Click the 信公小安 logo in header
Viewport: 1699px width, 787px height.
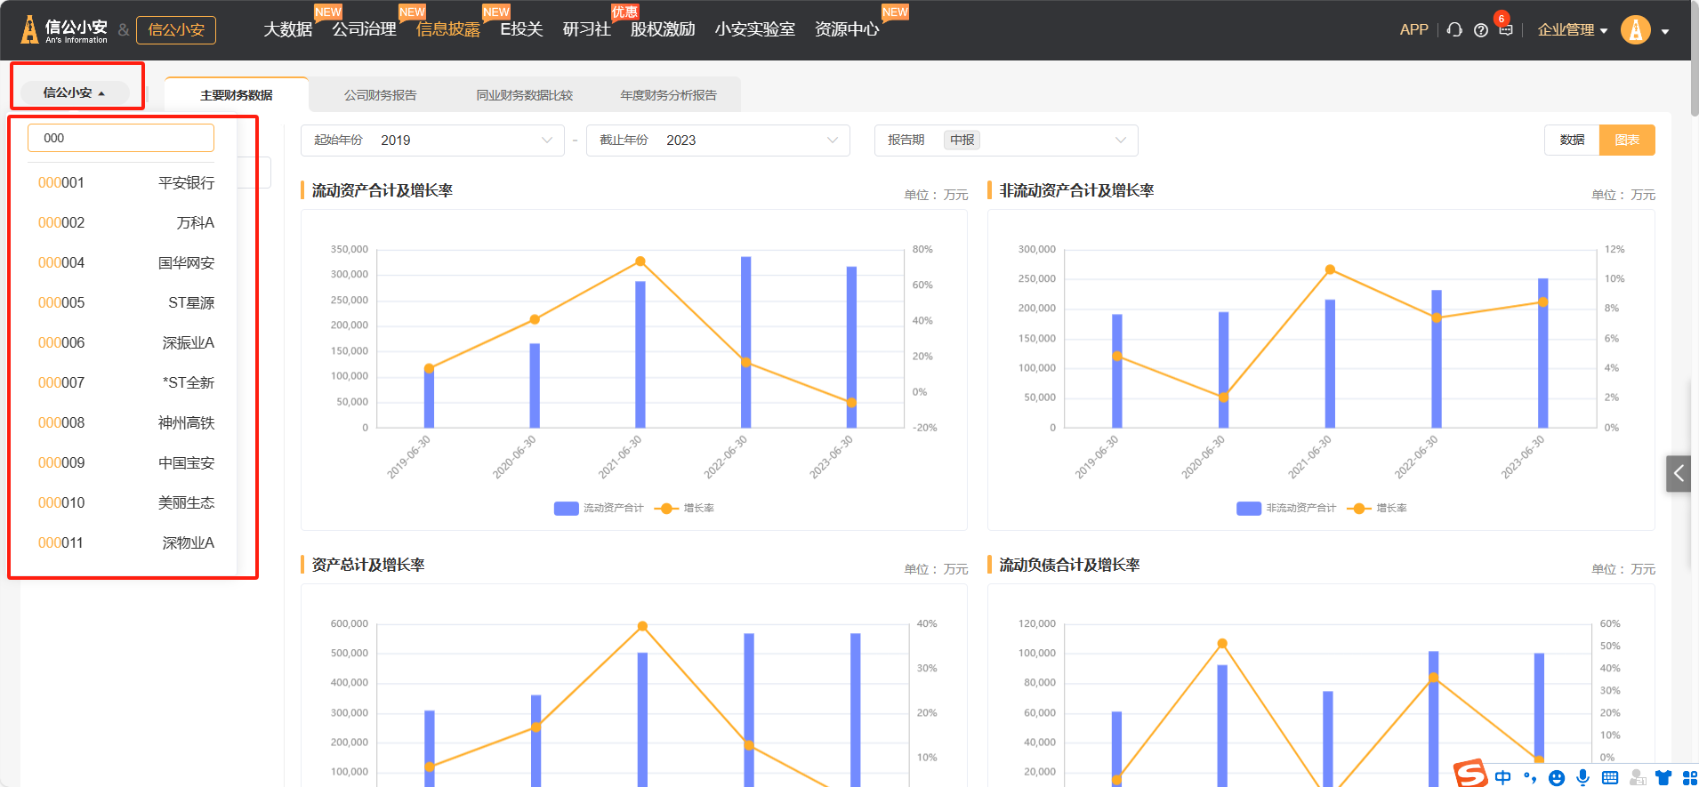[x=64, y=29]
